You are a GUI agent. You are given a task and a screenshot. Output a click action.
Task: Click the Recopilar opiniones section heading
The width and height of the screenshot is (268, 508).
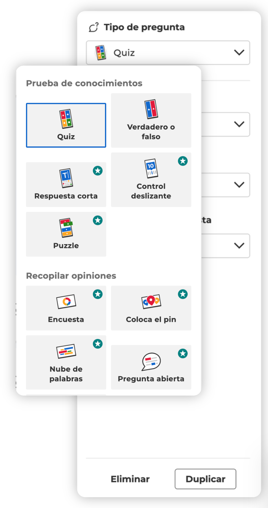tap(71, 276)
